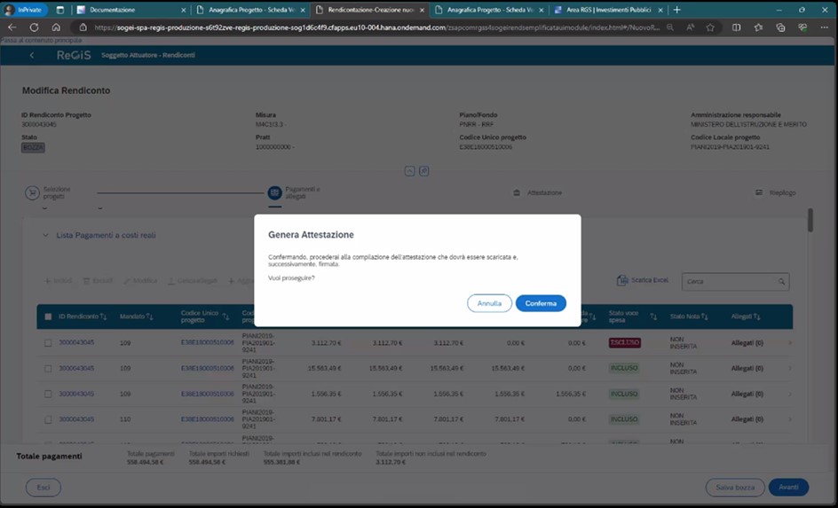838x508 pixels.
Task: Click the search magnifier in Cerca field
Action: click(781, 282)
